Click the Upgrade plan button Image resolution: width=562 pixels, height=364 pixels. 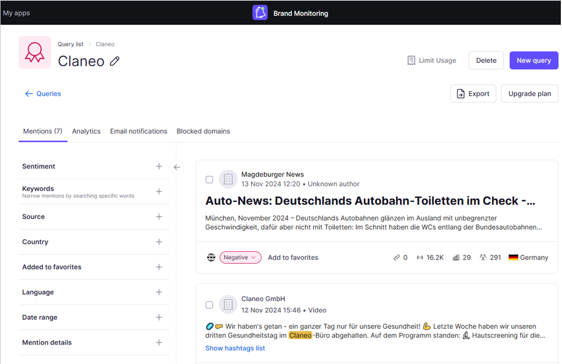click(x=529, y=94)
